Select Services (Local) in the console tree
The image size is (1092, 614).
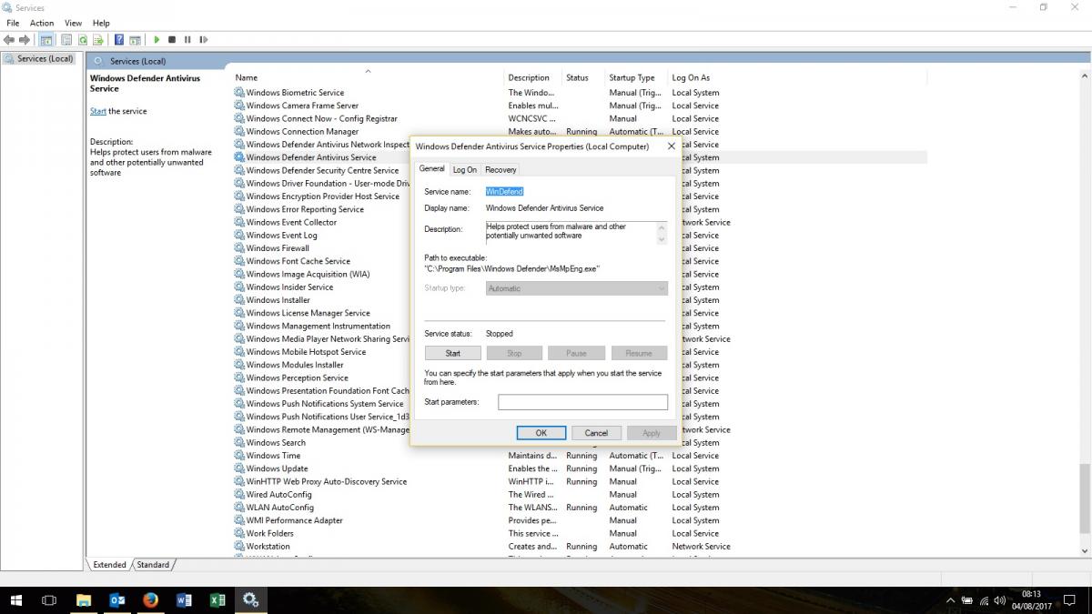point(45,59)
